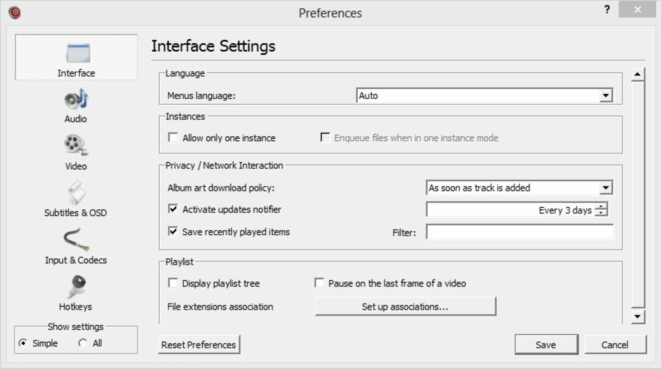Click the Every 3 days value field
The height and width of the screenshot is (369, 662).
510,210
